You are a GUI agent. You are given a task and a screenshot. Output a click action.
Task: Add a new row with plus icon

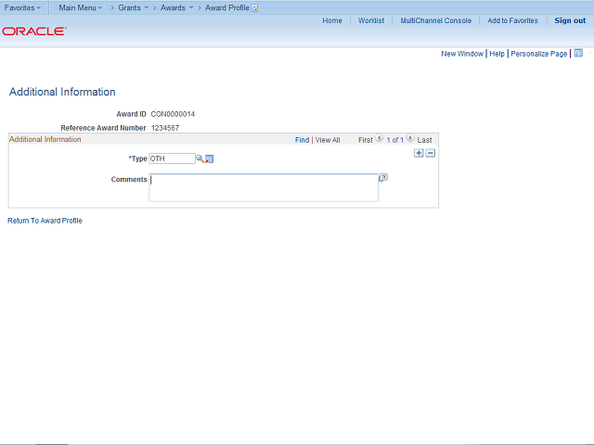click(419, 153)
